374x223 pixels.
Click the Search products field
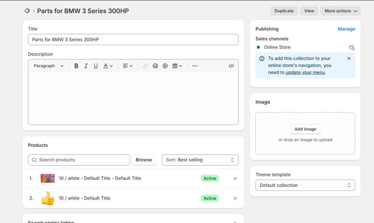(x=79, y=160)
